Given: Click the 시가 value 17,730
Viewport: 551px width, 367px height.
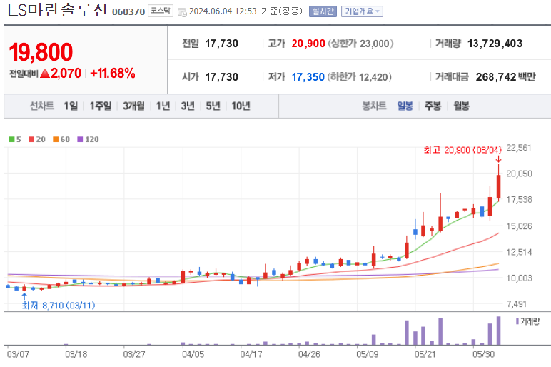Looking at the screenshot, I should [222, 77].
